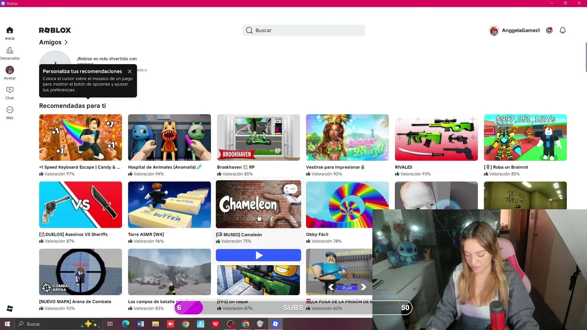The image size is (587, 330).
Task: Click the search magnifier icon
Action: 249,30
